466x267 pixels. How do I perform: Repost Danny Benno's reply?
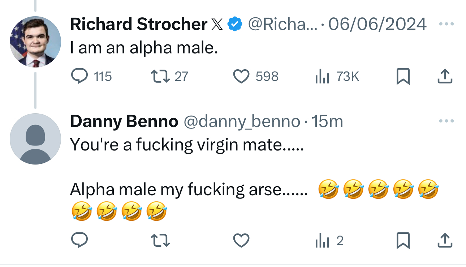point(160,241)
